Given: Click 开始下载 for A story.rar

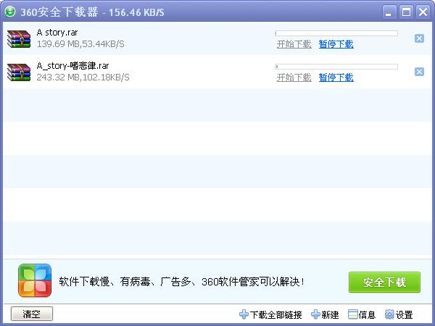Looking at the screenshot, I should [294, 44].
